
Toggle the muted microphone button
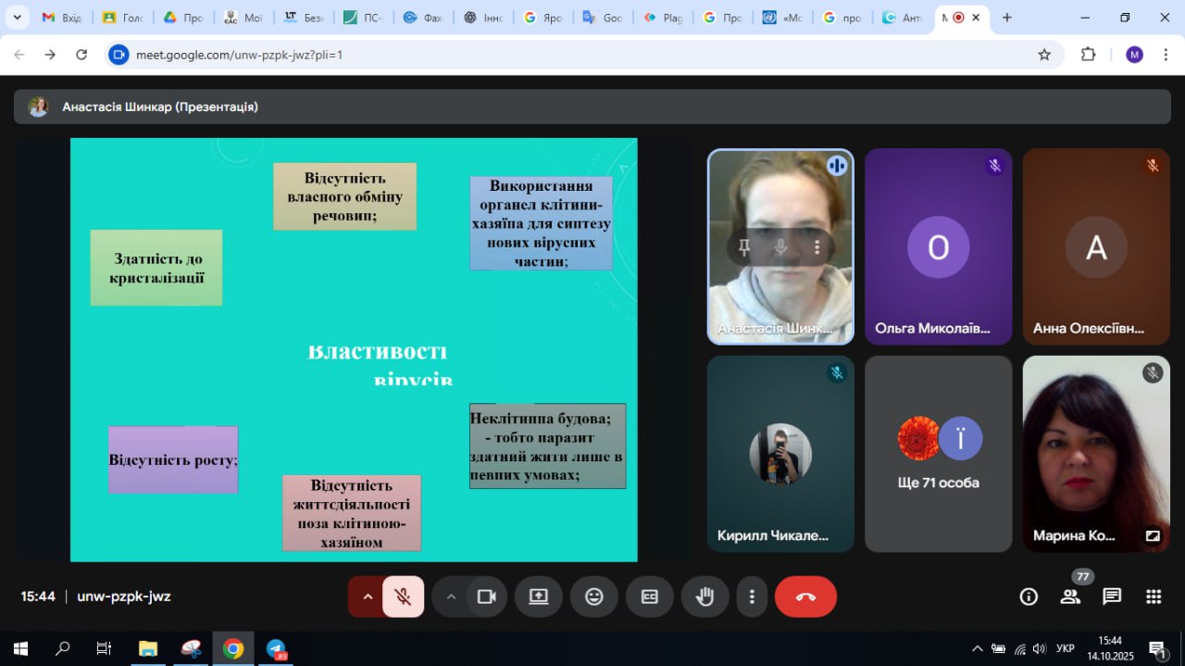pyautogui.click(x=403, y=597)
